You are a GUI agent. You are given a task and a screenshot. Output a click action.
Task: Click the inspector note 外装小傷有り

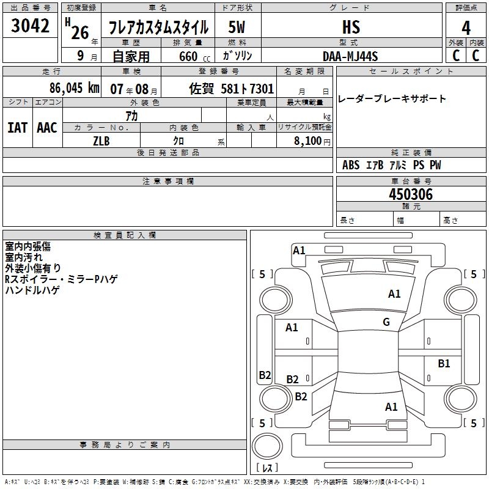coord(33,268)
